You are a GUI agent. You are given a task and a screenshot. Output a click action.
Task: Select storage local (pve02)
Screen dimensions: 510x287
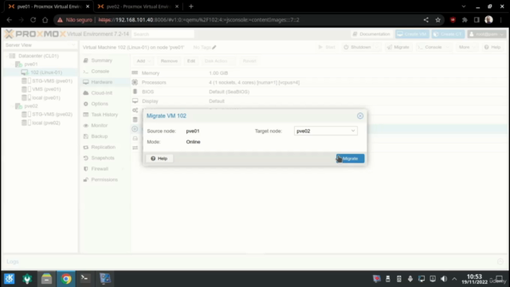click(46, 123)
